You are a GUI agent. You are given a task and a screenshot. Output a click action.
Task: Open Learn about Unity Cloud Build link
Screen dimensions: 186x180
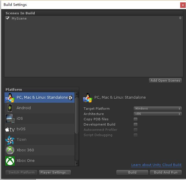pyautogui.click(x=156, y=165)
